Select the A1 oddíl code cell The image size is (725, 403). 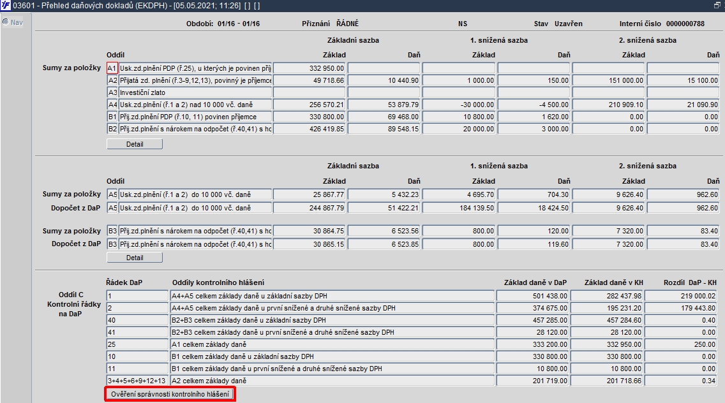112,68
